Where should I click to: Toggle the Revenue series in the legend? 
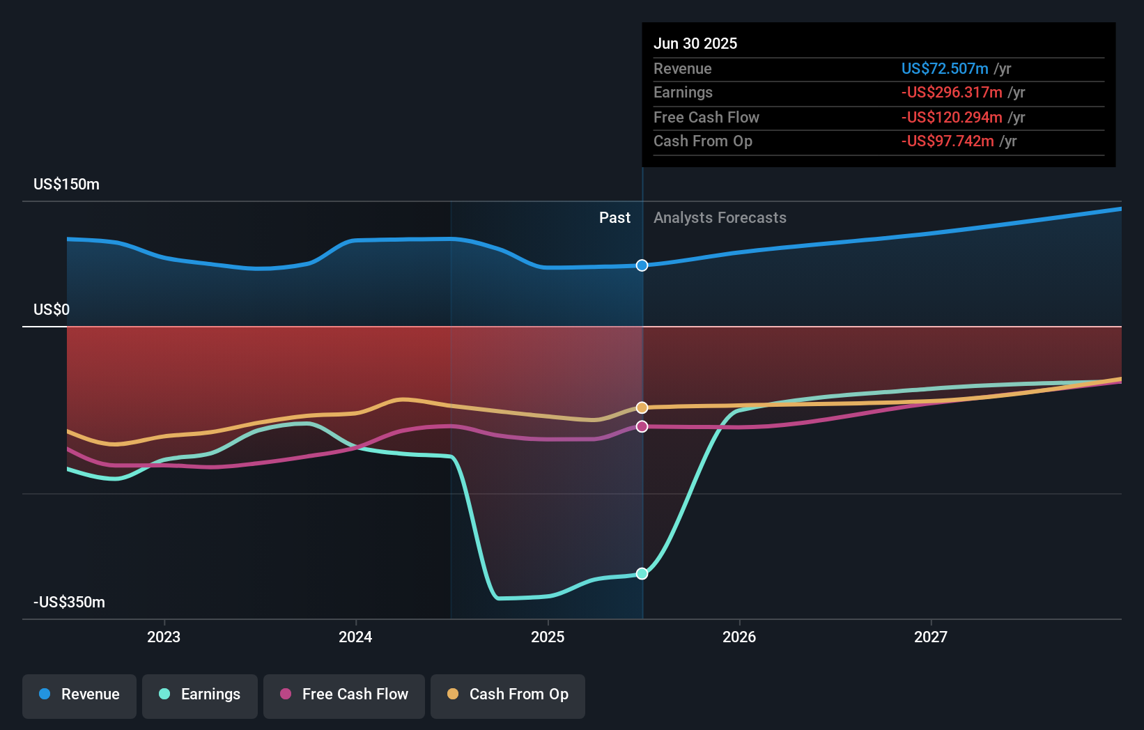tap(79, 694)
